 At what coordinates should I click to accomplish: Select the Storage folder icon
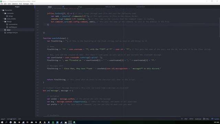[x=5, y=21]
